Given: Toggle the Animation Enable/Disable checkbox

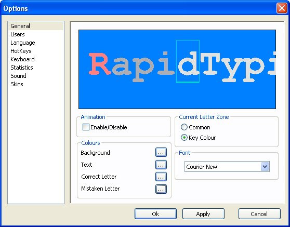Looking at the screenshot, I should [86, 127].
